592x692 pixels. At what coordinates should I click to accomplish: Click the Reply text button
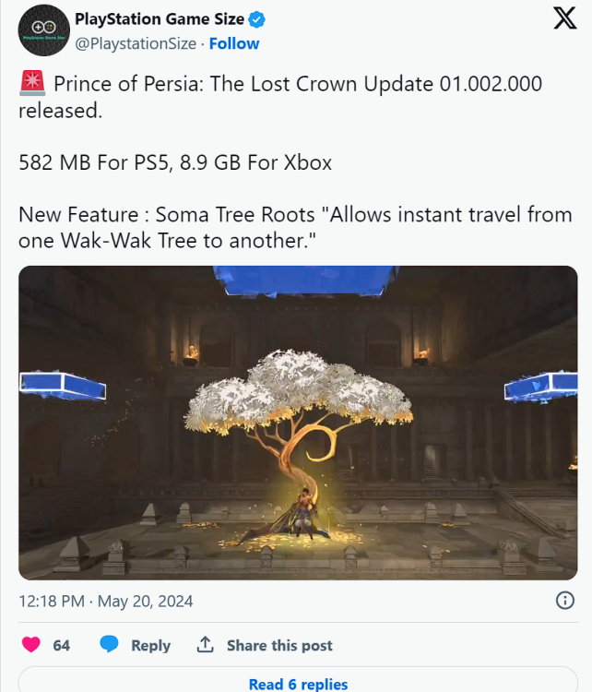(x=150, y=645)
